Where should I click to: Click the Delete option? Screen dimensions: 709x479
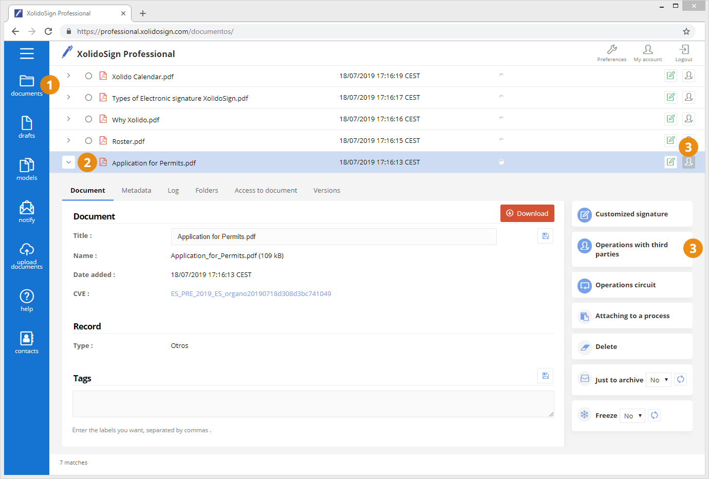tap(632, 346)
